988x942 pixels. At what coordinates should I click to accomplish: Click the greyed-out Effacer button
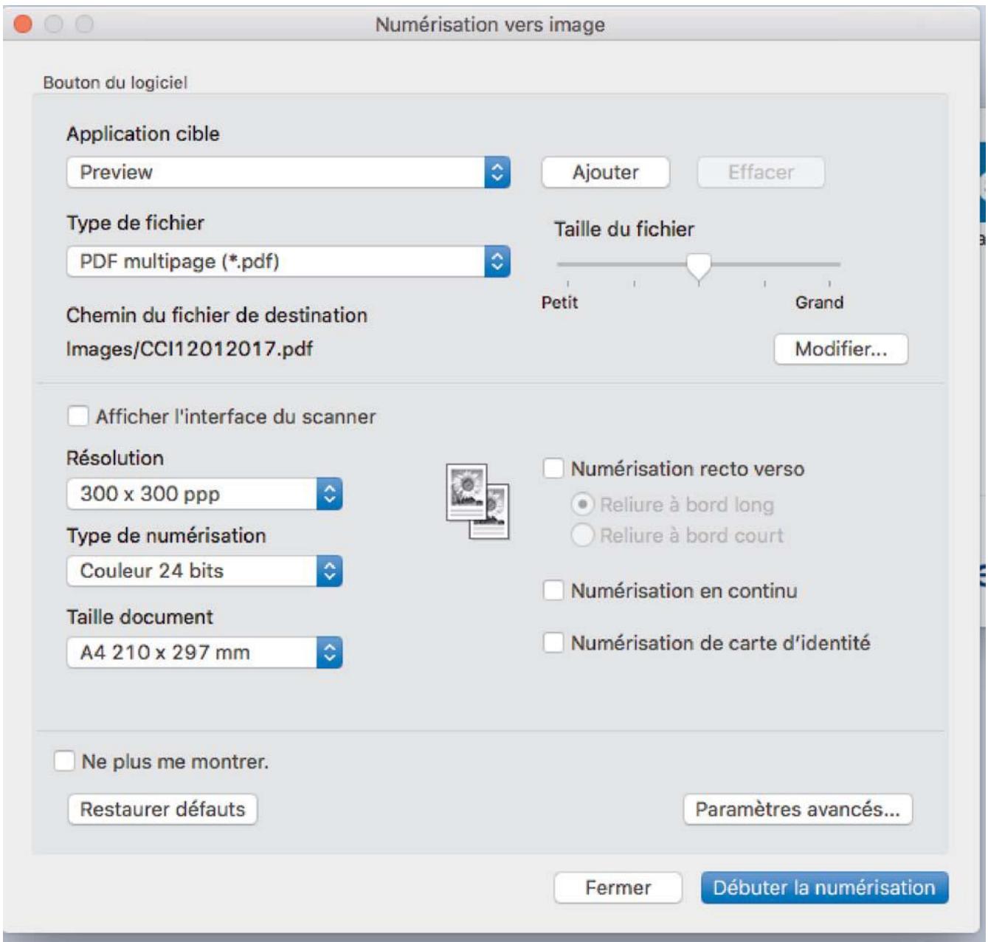pos(761,172)
